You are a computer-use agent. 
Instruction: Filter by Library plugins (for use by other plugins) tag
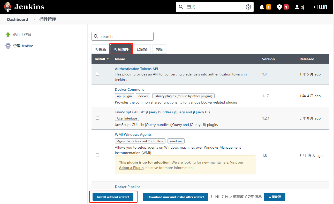(x=183, y=96)
